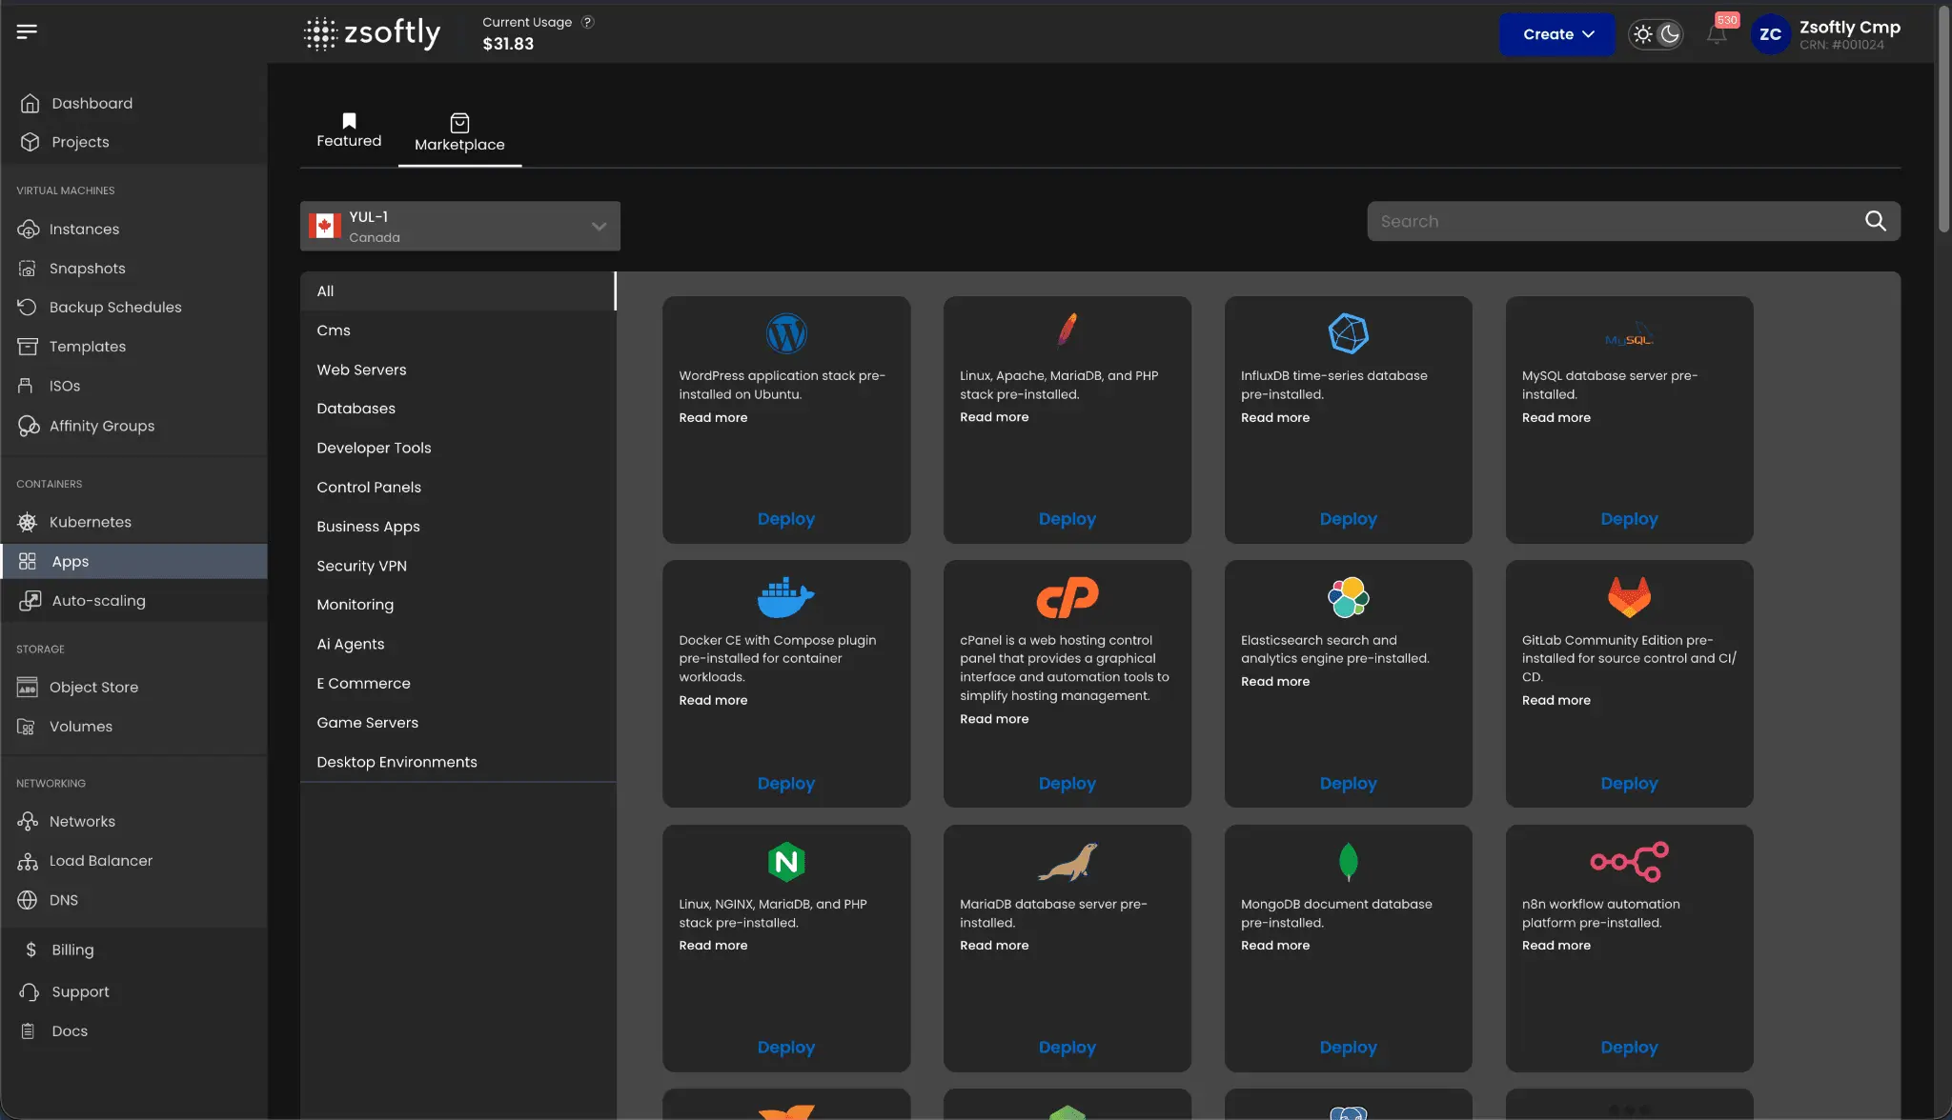Click the cPanel app logo
The image size is (1952, 1120).
[x=1067, y=597]
